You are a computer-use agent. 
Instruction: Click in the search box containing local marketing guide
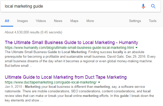coord(72,6)
